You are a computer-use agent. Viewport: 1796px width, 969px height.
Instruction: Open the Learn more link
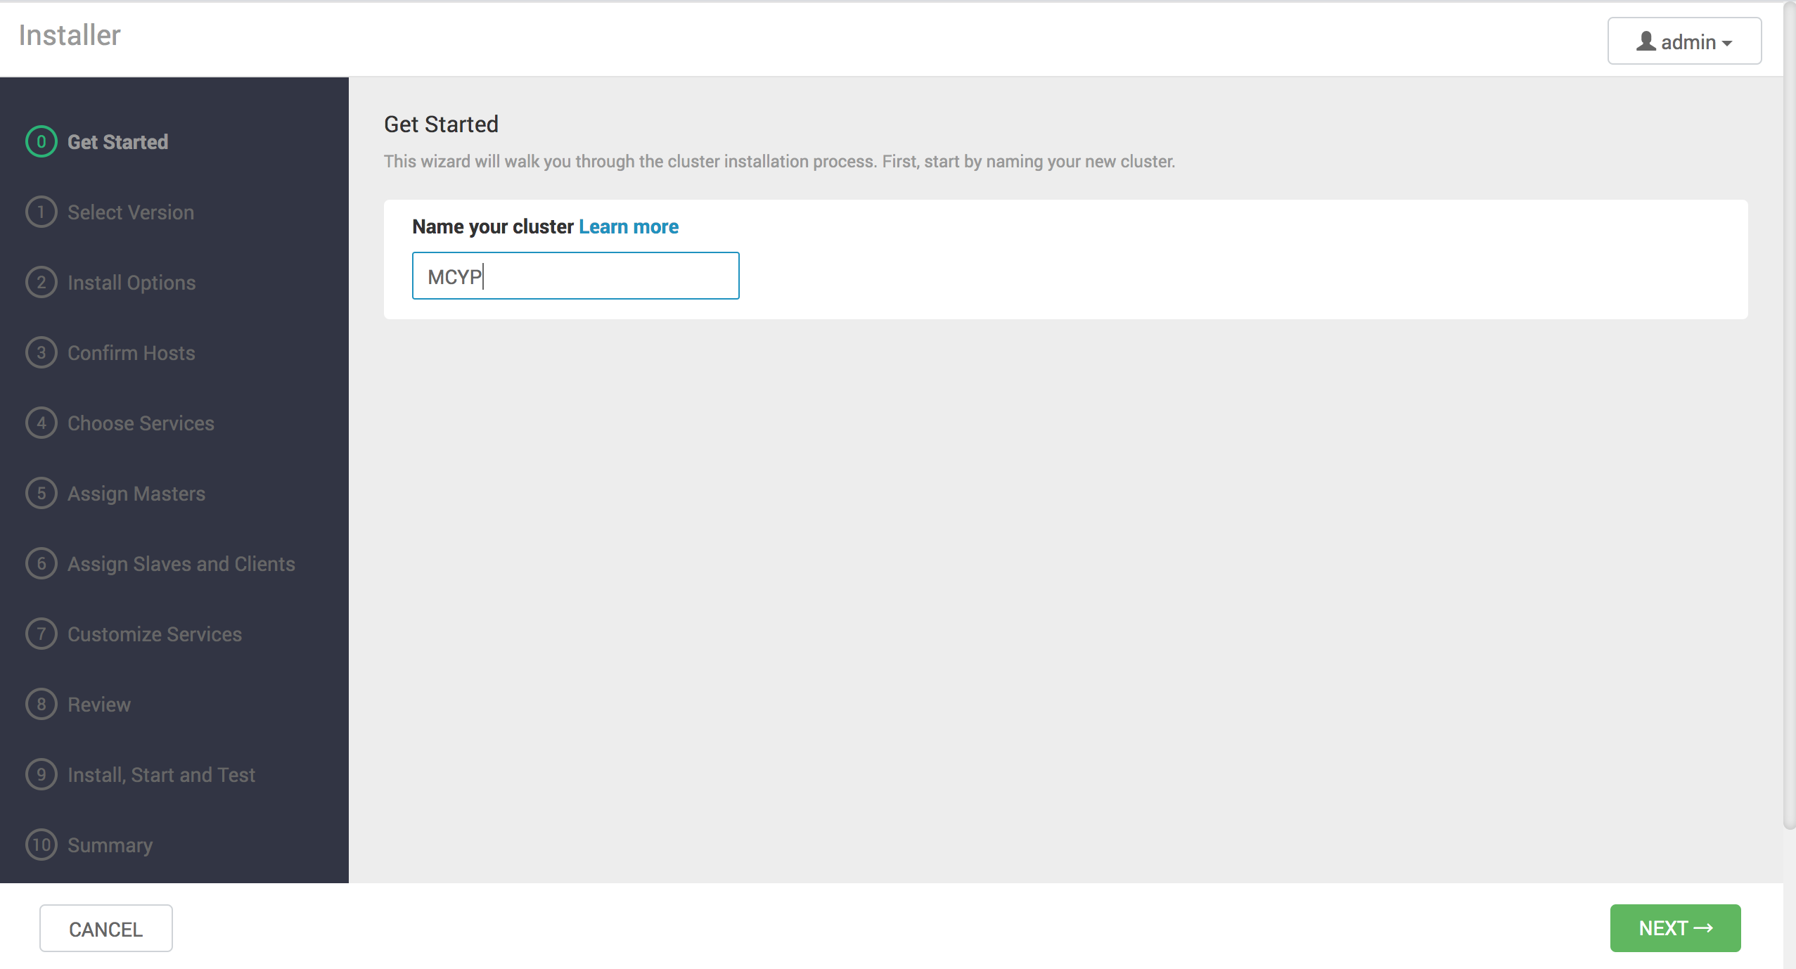pyautogui.click(x=628, y=226)
